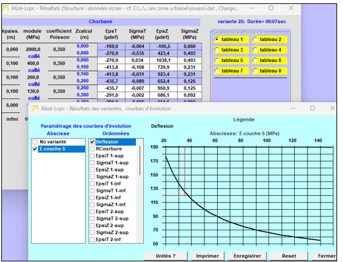
Task: Toggle the Deflexion ordinate checkbox
Action: (x=92, y=142)
